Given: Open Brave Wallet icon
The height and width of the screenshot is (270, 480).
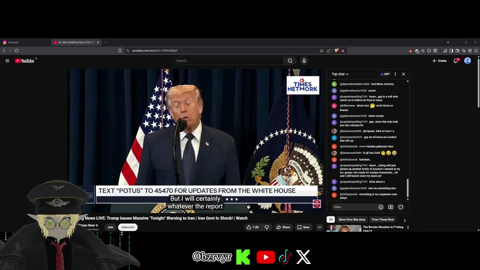Looking at the screenshot, I should coord(457,51).
